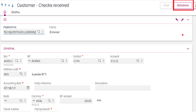Screen dimensions: 196x112
Task: Click the pin icon in the header panel
Action: point(177,20)
